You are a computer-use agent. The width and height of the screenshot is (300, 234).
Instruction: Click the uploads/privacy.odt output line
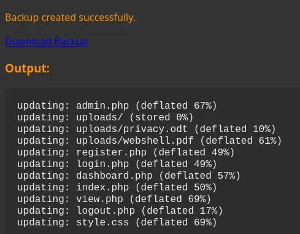pos(147,129)
